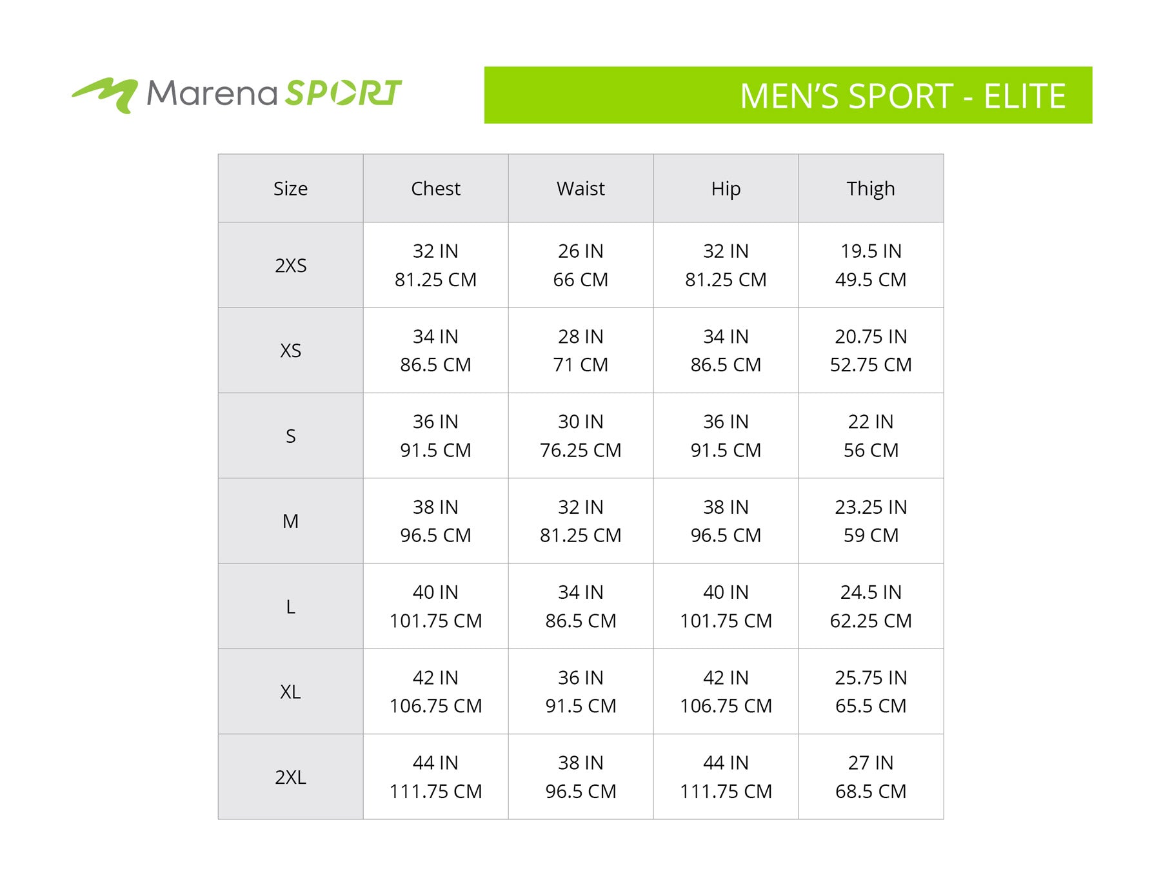Pick the XL size row label
Viewport: 1161px width, 887px height.
[x=290, y=692]
